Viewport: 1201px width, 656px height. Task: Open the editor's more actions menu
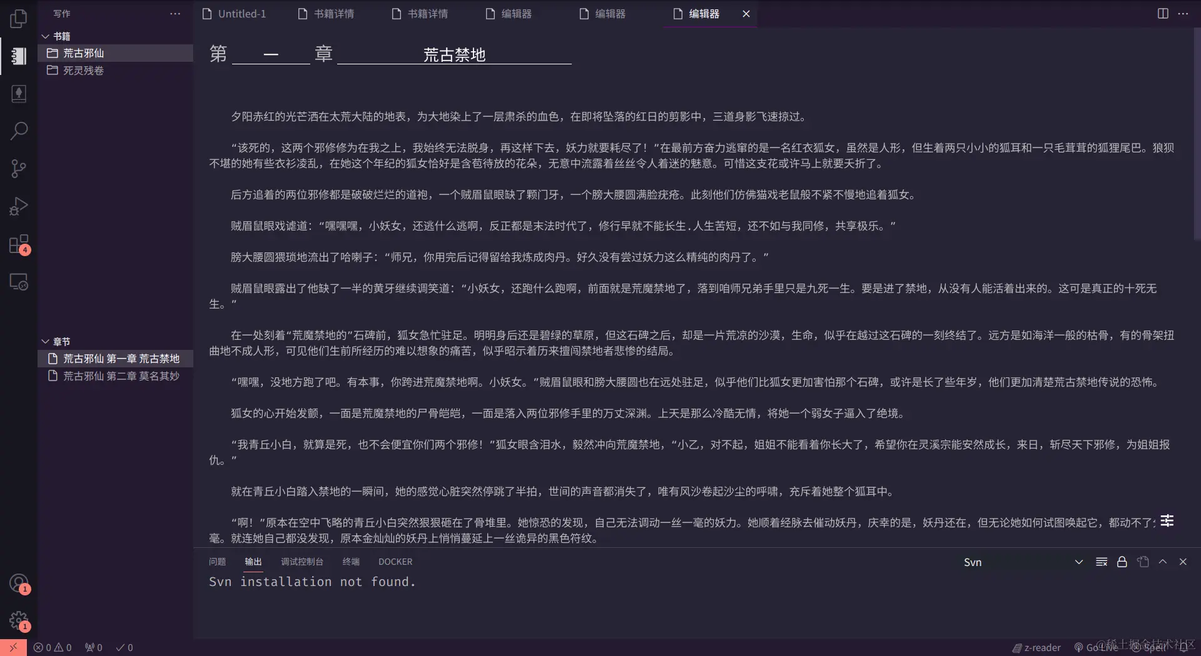pos(1183,14)
